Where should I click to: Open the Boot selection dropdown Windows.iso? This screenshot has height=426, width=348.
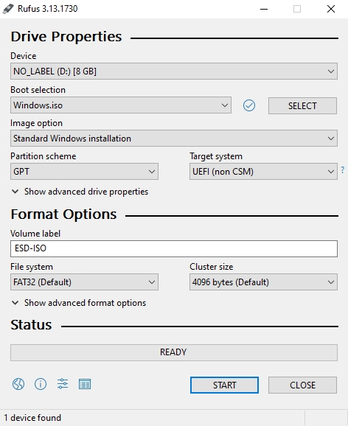pos(121,105)
